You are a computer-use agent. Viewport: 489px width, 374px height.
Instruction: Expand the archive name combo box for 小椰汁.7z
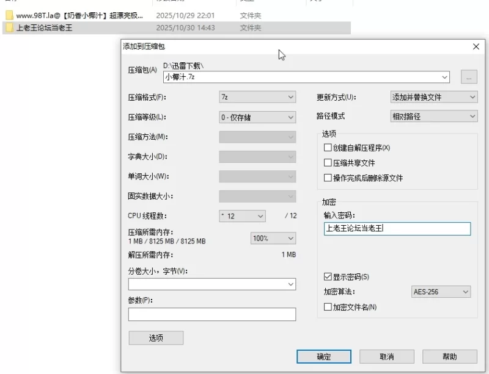(x=446, y=77)
